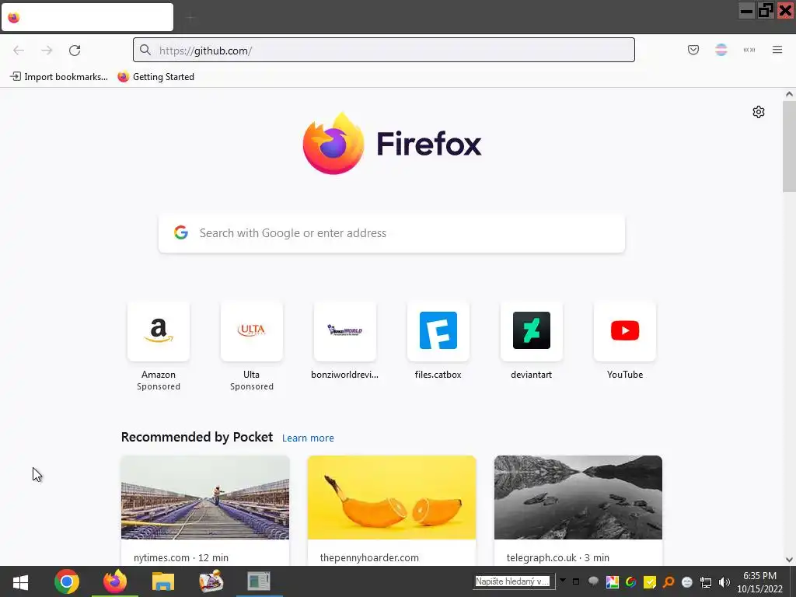Image resolution: width=796 pixels, height=597 pixels.
Task: Click the telegraph.co.uk · 3 min caption
Action: [558, 557]
